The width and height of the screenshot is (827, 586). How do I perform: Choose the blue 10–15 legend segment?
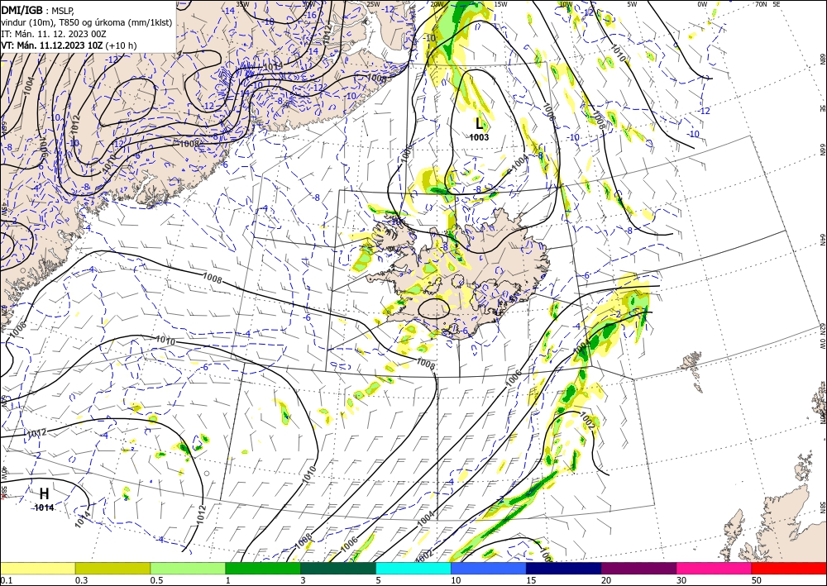(489, 568)
